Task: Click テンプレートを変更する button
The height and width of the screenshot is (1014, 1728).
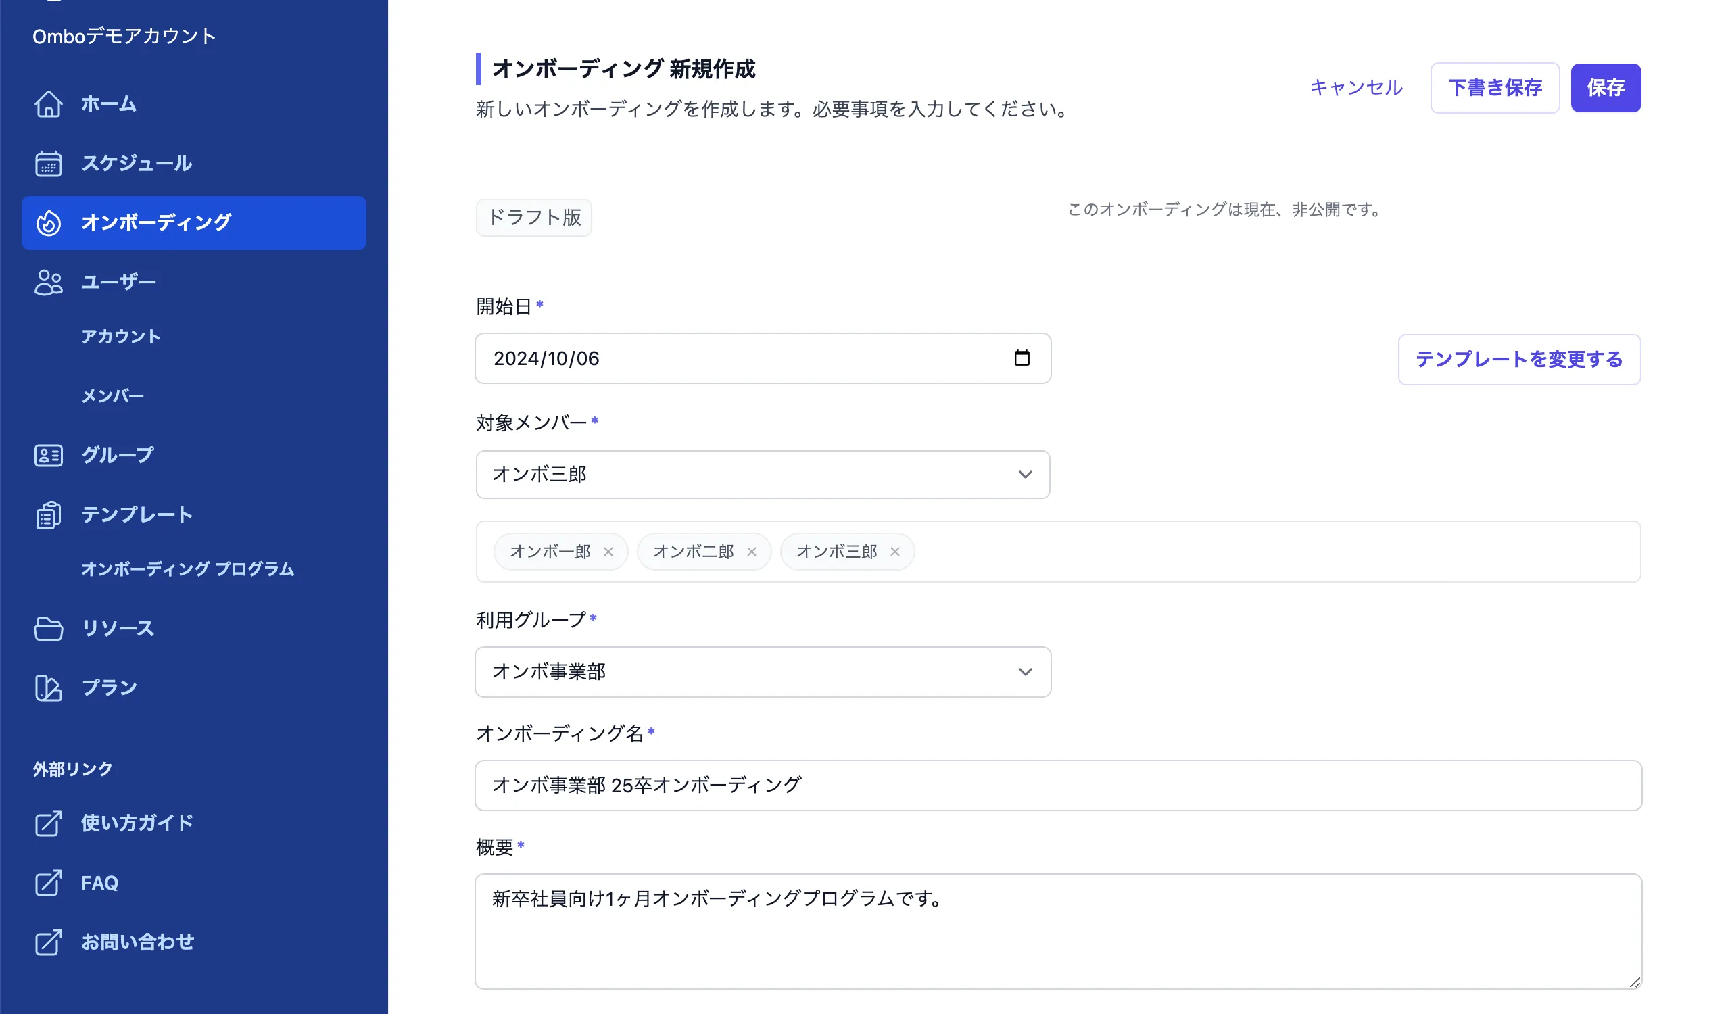Action: tap(1520, 359)
